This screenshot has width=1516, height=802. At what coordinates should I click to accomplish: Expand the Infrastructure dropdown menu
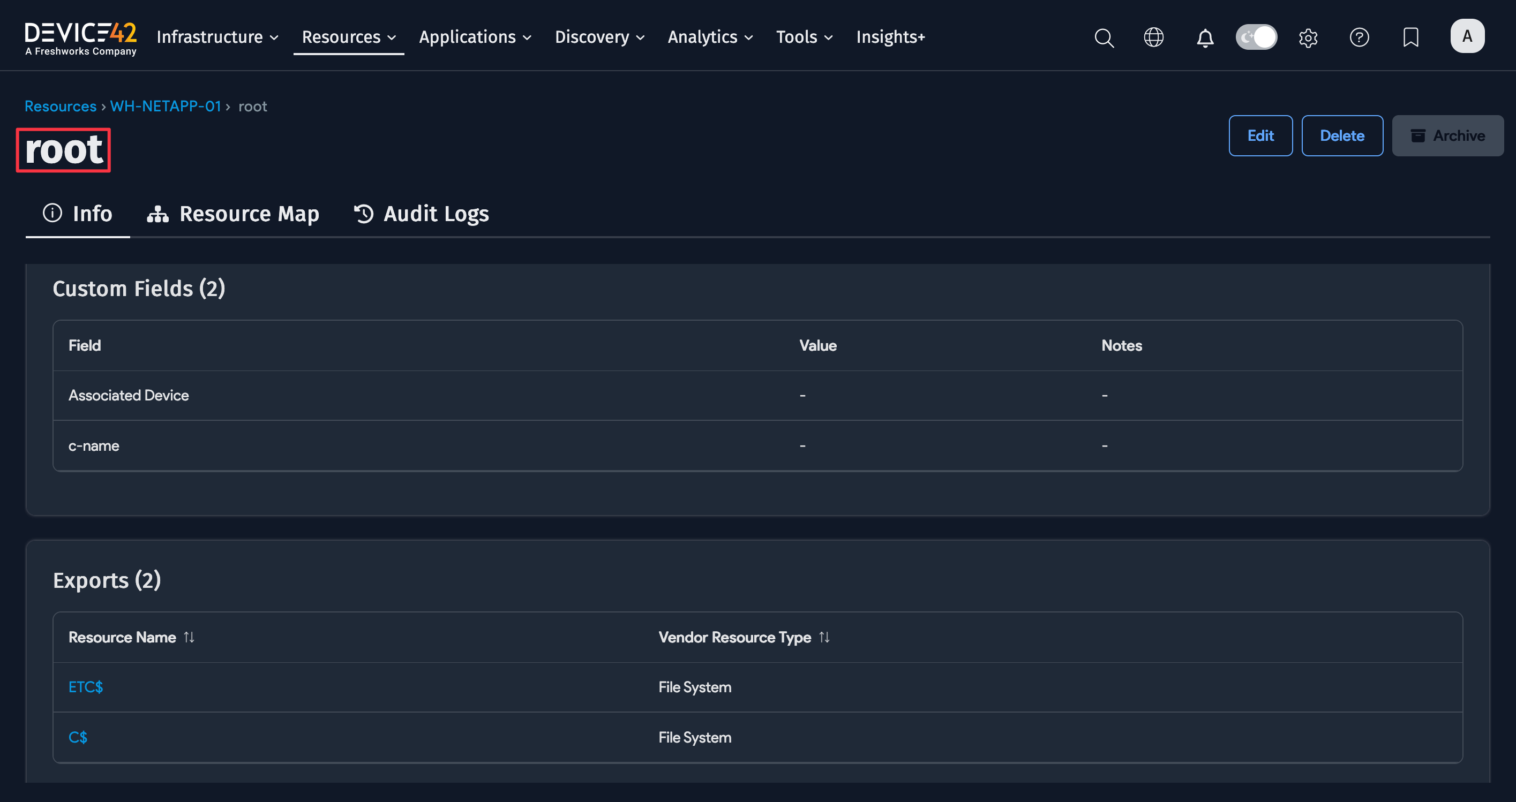point(217,37)
